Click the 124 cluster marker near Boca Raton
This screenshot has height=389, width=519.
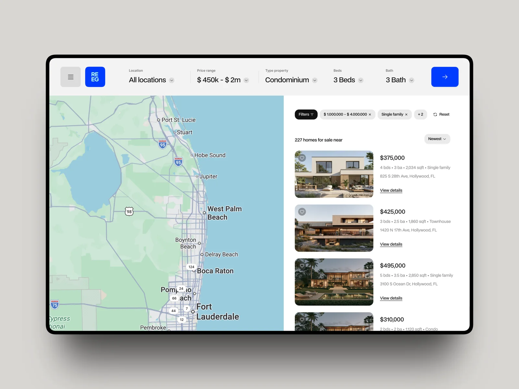(x=191, y=267)
